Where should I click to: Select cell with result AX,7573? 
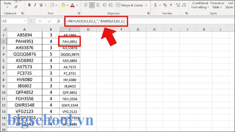[70, 67]
